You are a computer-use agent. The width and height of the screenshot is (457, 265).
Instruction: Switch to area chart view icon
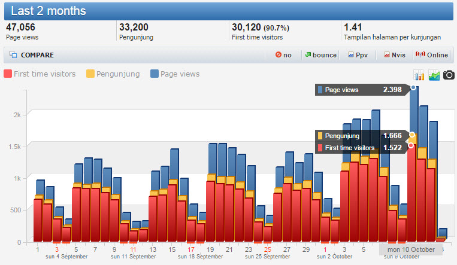coord(434,75)
